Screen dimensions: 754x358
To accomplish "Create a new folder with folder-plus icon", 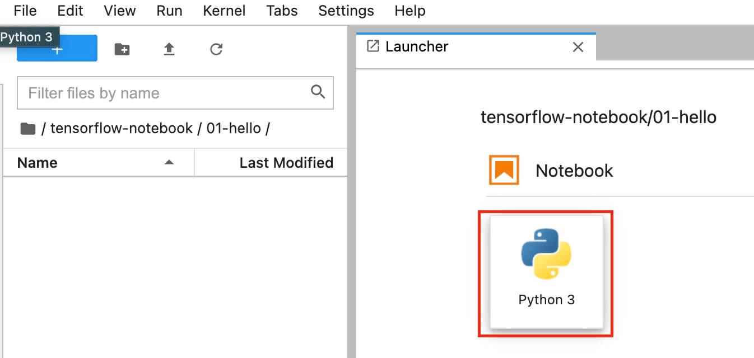I will tap(122, 49).
